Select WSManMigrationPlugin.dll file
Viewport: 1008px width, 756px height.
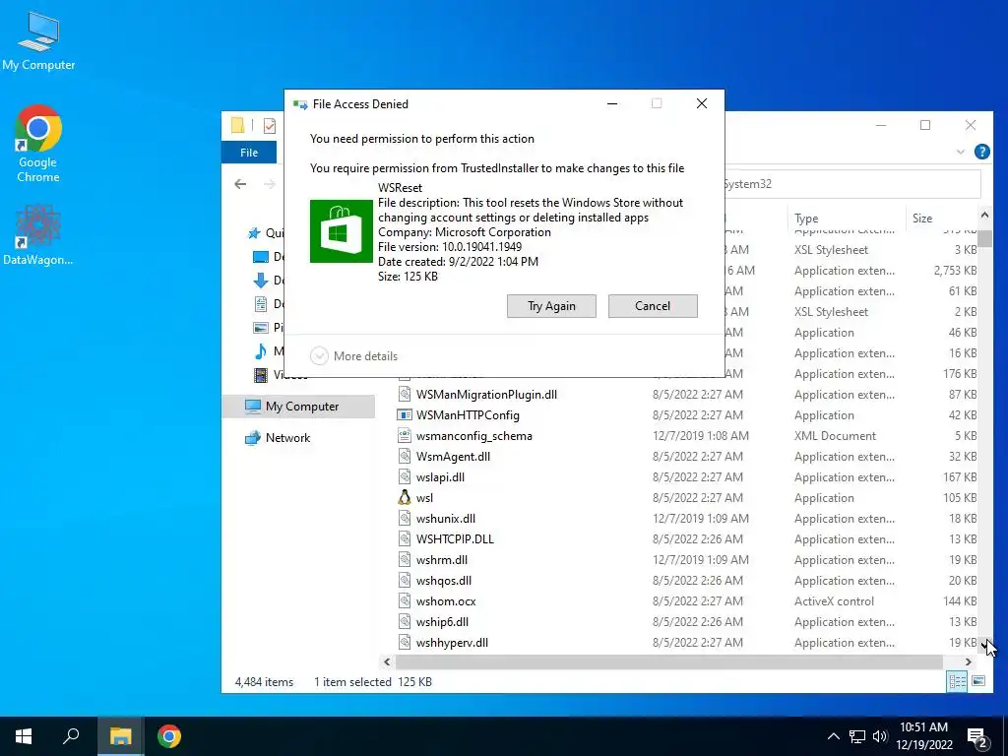(x=486, y=395)
